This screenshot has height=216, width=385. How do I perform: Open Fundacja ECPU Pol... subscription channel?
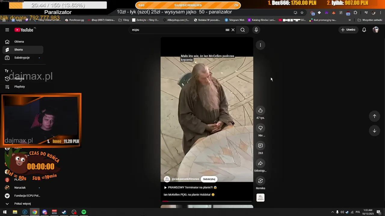point(23,196)
